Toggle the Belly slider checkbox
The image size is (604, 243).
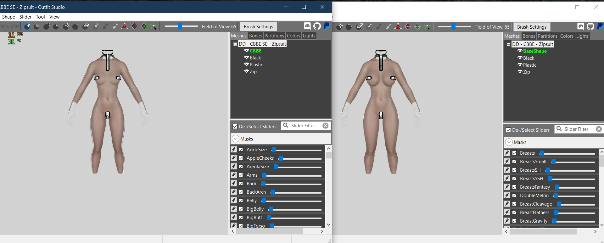click(241, 201)
